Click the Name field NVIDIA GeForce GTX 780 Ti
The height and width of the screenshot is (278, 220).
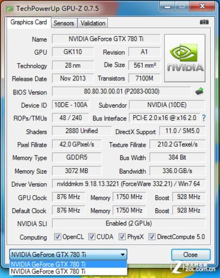(106, 39)
